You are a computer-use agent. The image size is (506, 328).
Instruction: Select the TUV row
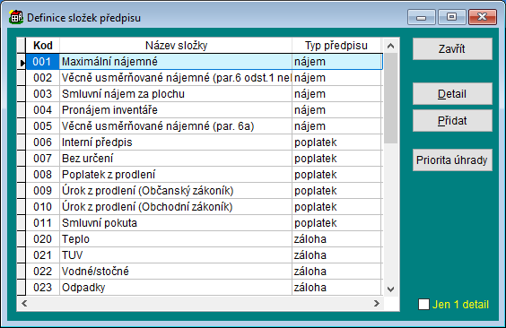[x=204, y=255]
